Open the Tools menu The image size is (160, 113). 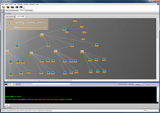pyautogui.click(x=11, y=4)
